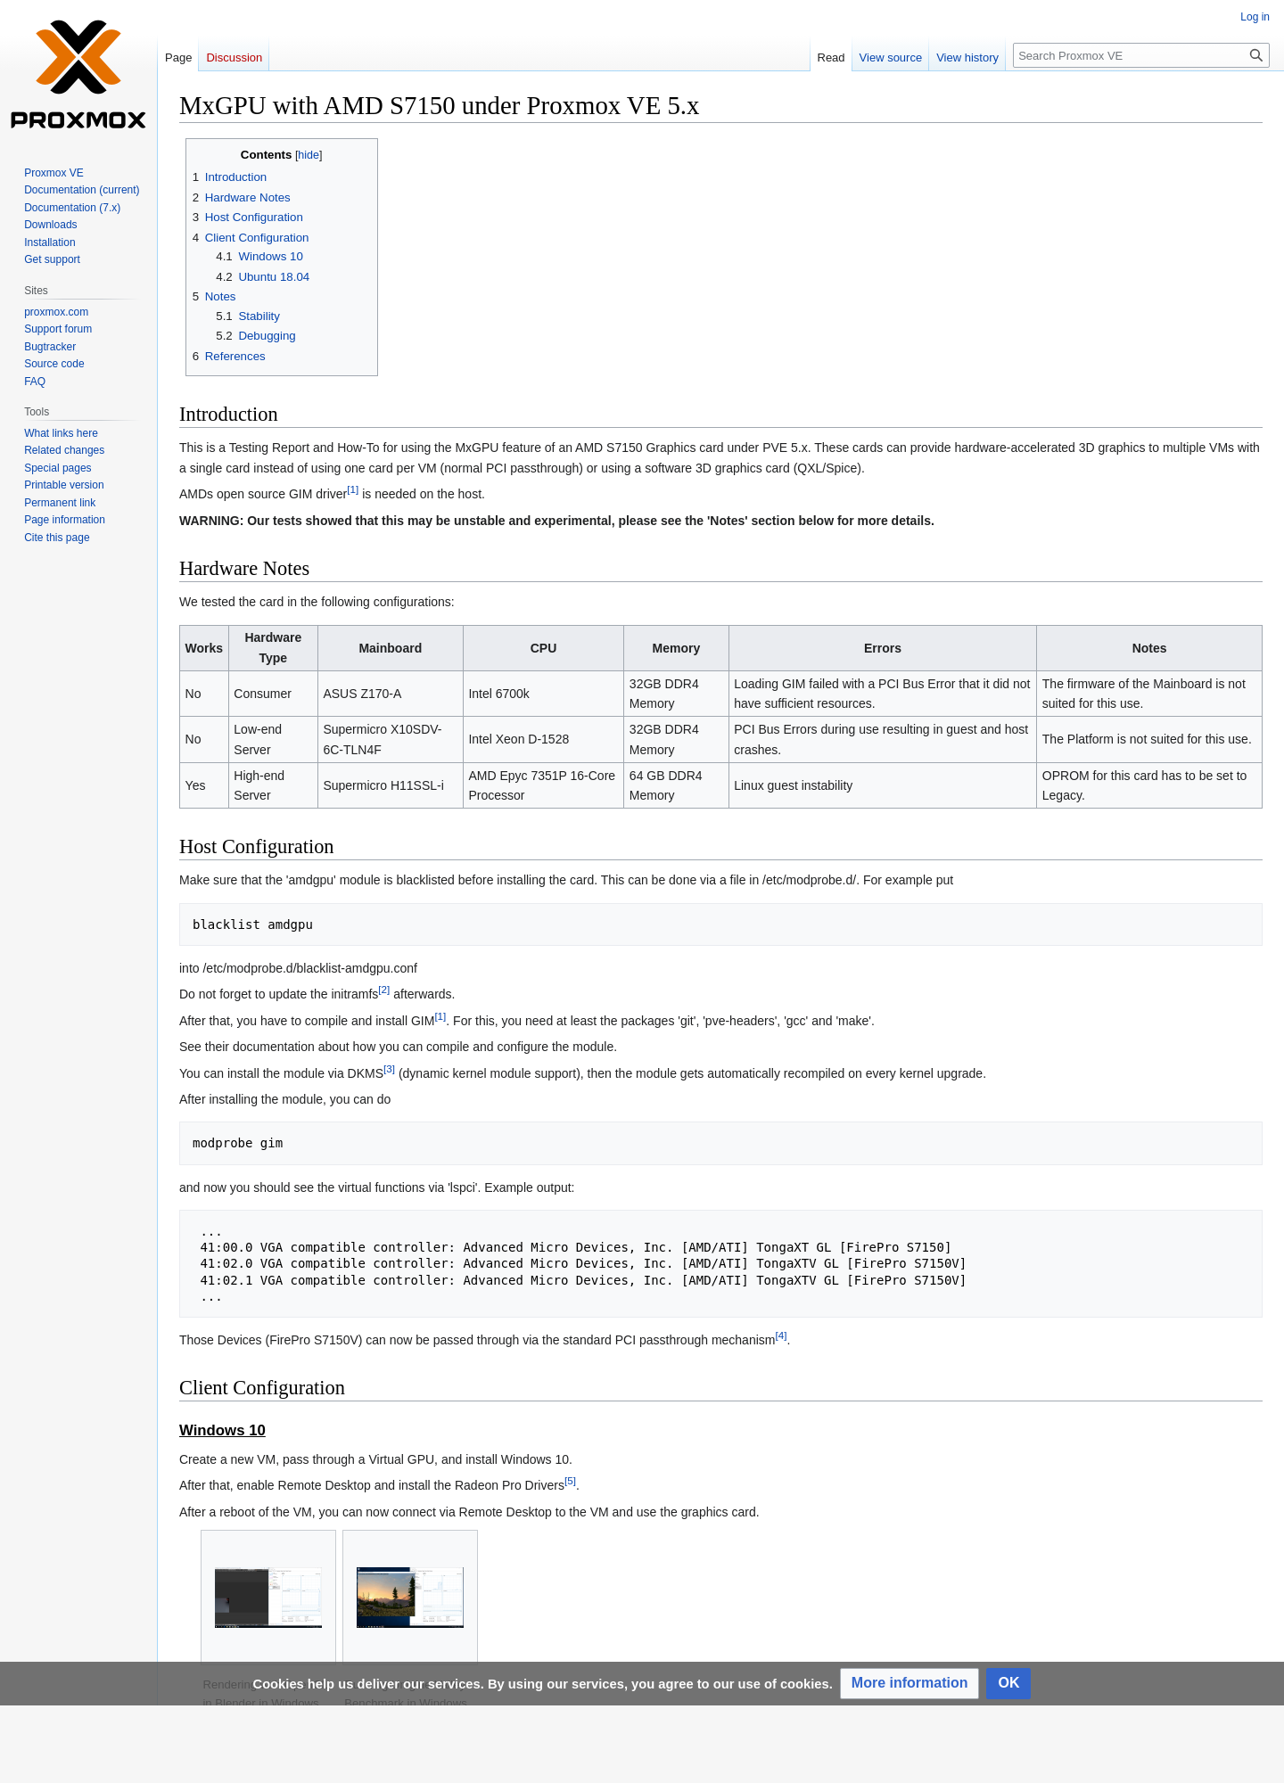Follow reference [1] after GIM driver in Introduction
This screenshot has width=1284, height=1783.
tap(353, 489)
